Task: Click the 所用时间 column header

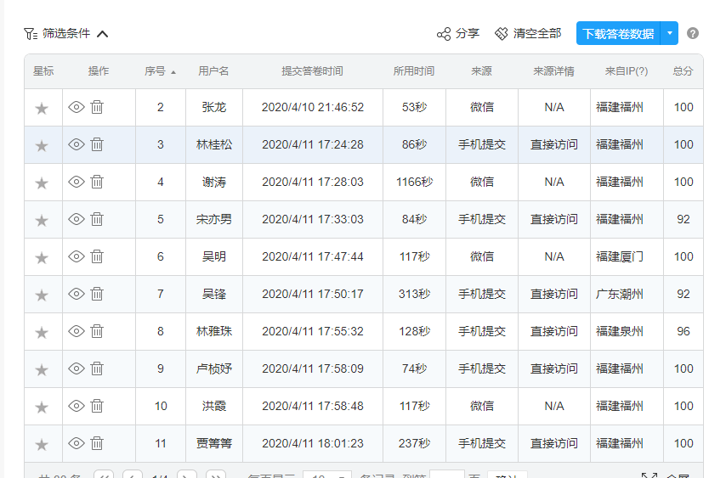Action: 414,71
